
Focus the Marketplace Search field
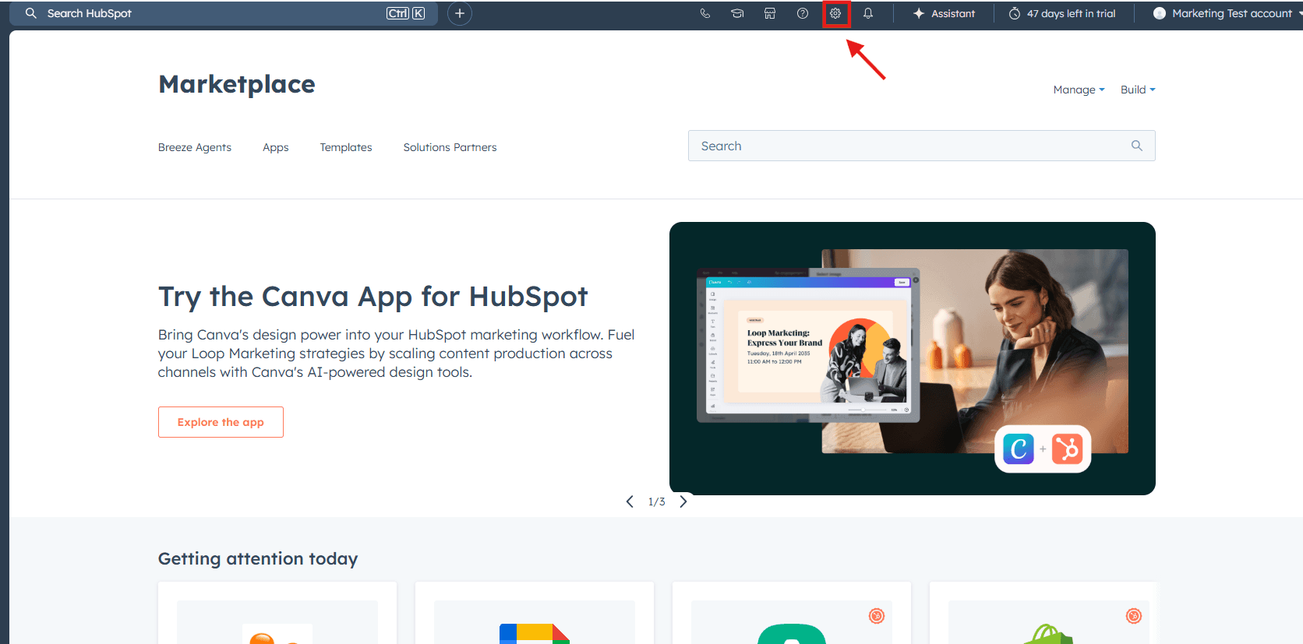coord(921,146)
